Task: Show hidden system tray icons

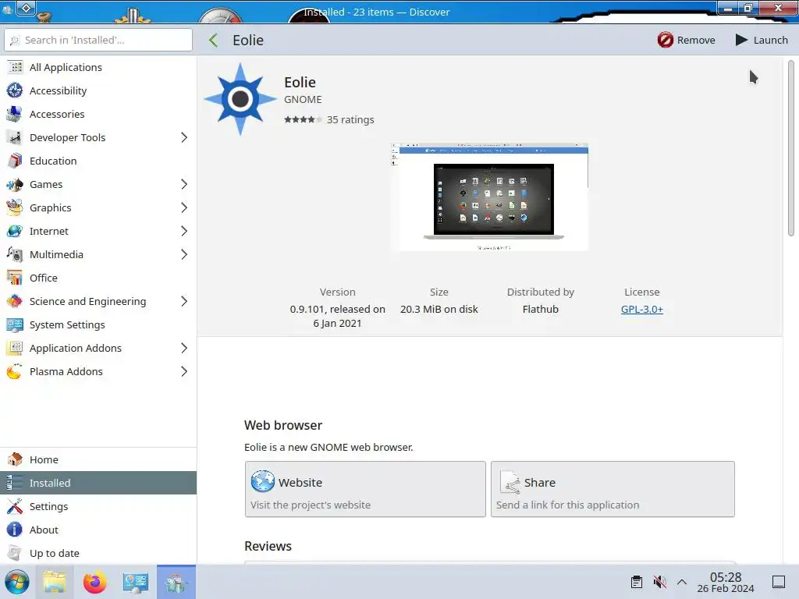Action: click(682, 582)
